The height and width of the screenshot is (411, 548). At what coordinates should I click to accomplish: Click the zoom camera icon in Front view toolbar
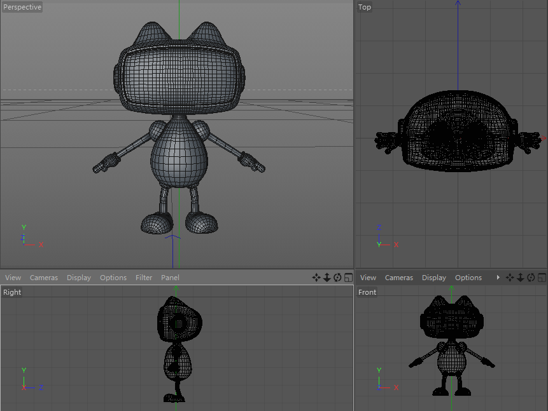[521, 278]
